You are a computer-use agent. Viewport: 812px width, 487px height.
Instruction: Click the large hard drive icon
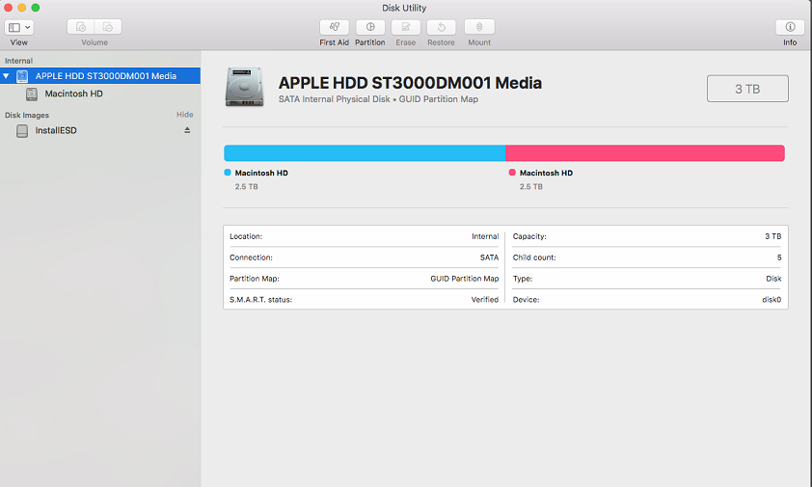point(244,87)
